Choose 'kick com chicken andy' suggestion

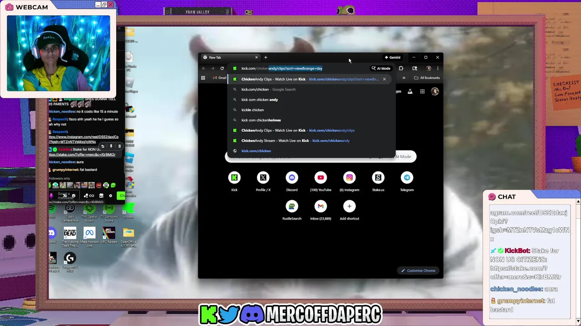311,100
